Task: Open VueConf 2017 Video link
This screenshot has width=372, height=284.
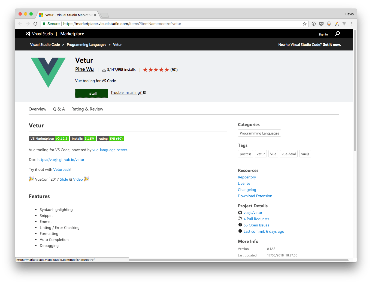Action: point(78,179)
